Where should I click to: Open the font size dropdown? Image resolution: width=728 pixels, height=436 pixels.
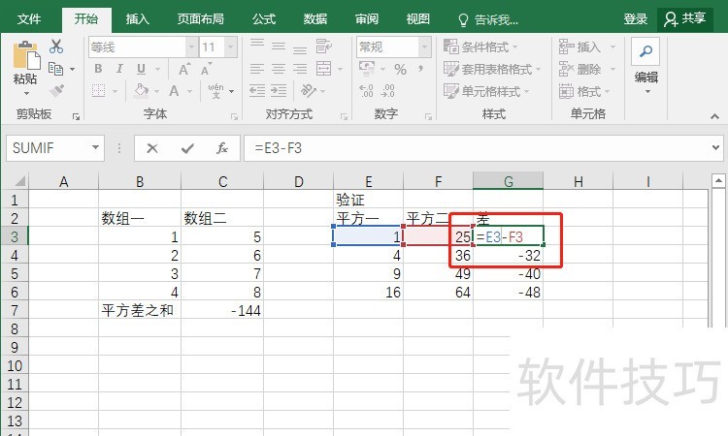[230, 47]
